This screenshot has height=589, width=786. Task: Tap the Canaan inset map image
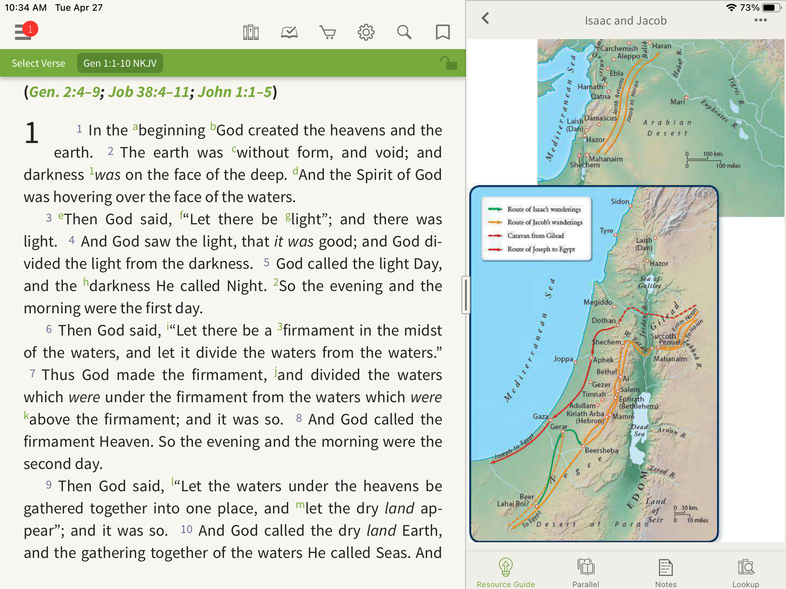594,364
